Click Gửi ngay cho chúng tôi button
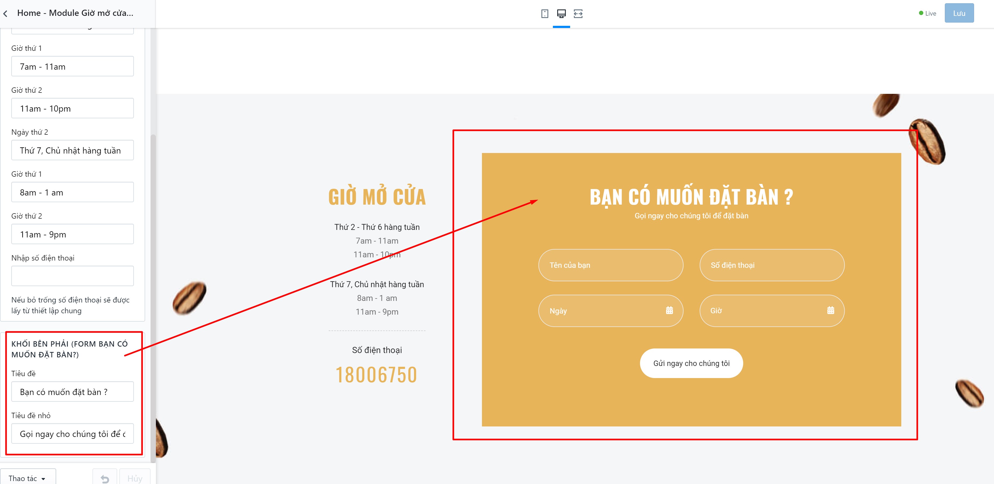994x484 pixels. point(691,363)
